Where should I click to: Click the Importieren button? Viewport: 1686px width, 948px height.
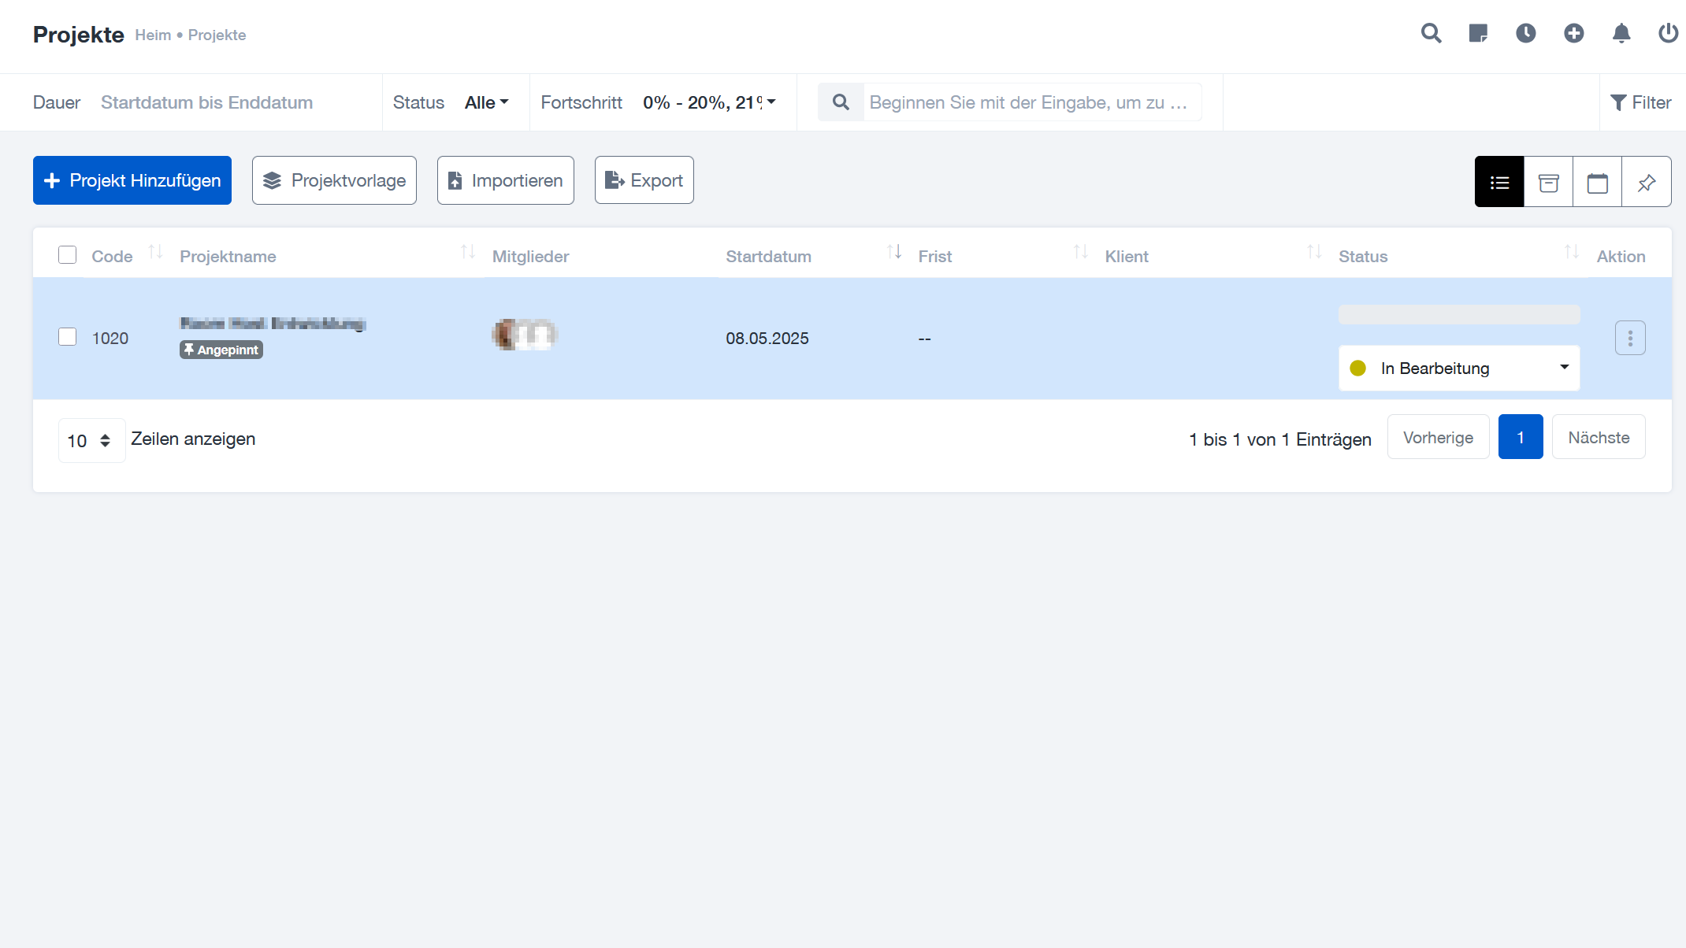pyautogui.click(x=505, y=180)
